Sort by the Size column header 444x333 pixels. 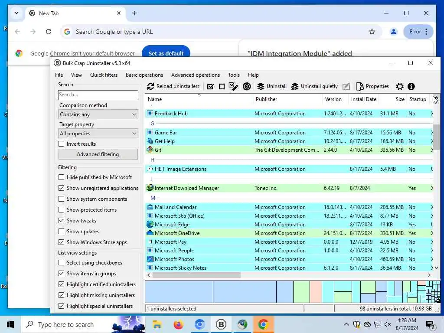(393, 99)
